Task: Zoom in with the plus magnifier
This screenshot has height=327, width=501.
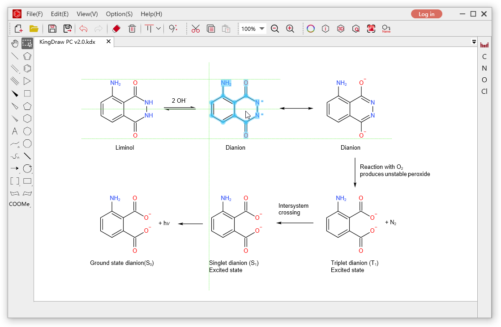Action: click(290, 29)
